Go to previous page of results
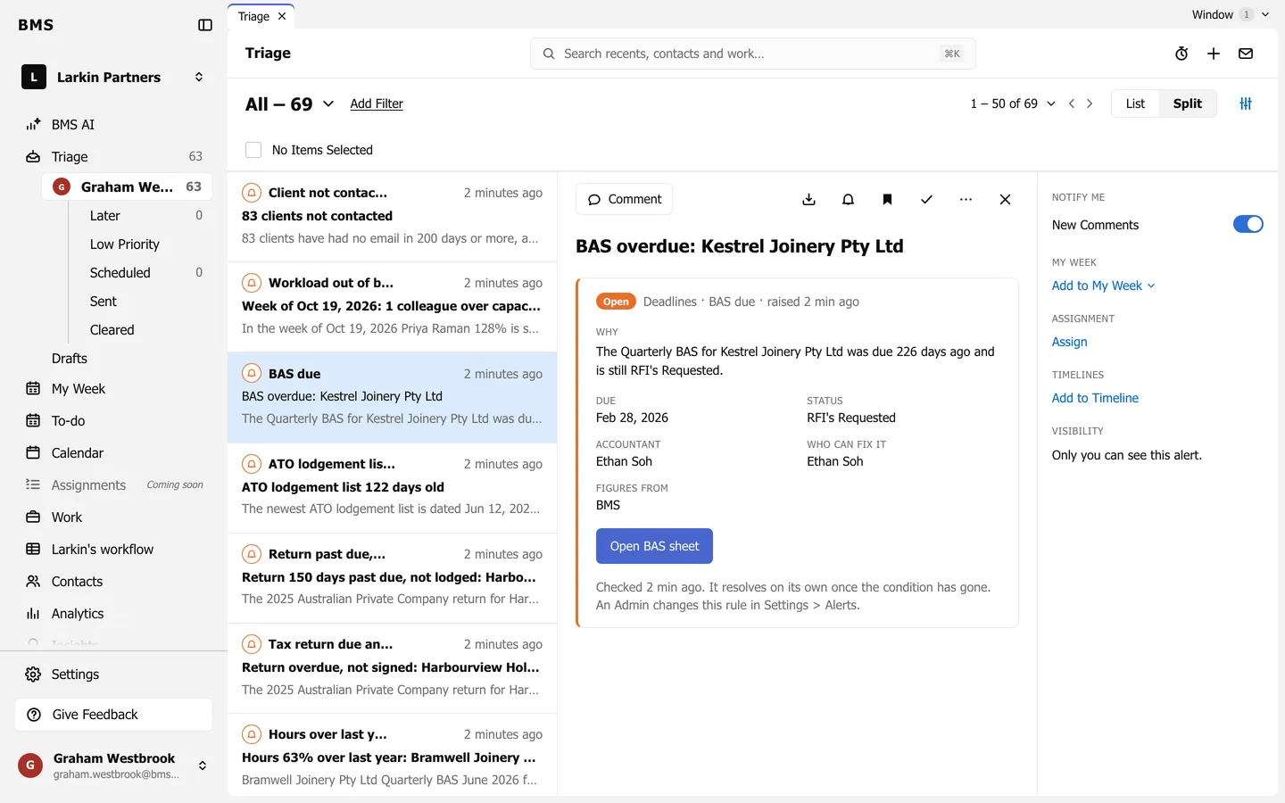 point(1072,103)
